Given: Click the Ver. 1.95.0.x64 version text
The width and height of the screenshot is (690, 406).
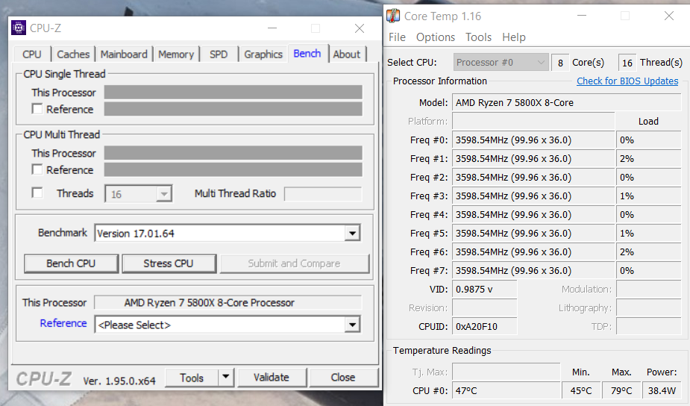Looking at the screenshot, I should pos(119,381).
